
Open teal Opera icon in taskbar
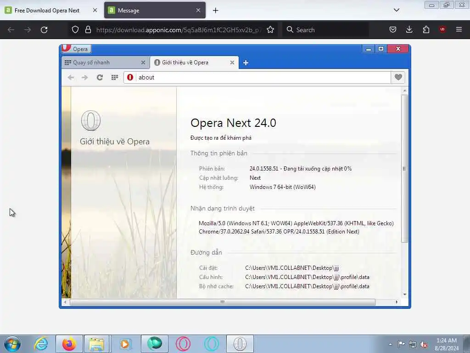(x=211, y=344)
